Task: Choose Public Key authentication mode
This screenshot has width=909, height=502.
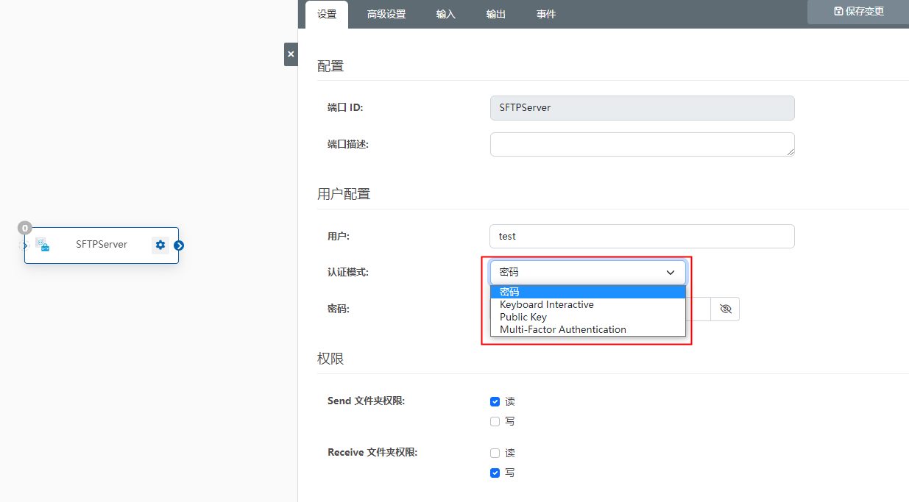Action: (588, 317)
